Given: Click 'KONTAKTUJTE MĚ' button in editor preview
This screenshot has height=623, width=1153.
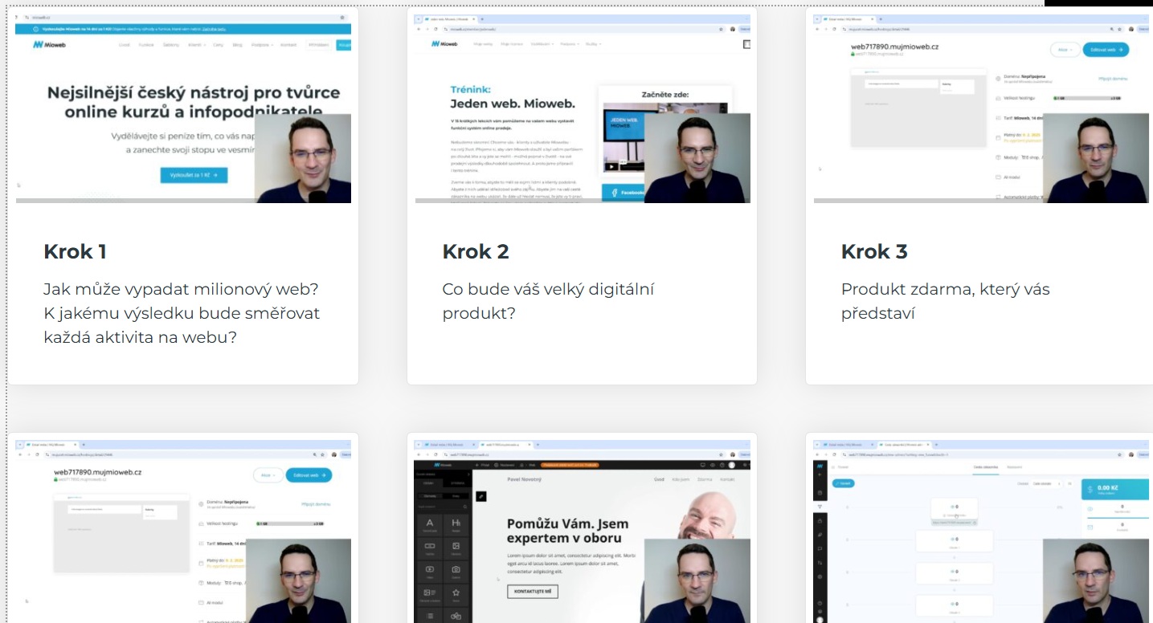Looking at the screenshot, I should pyautogui.click(x=532, y=592).
